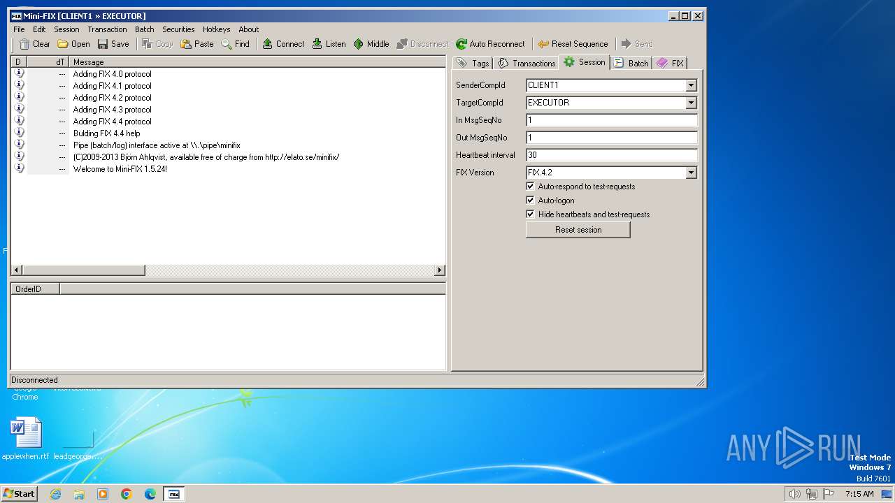
Task: Click the Paste toolbar icon
Action: coord(186,44)
